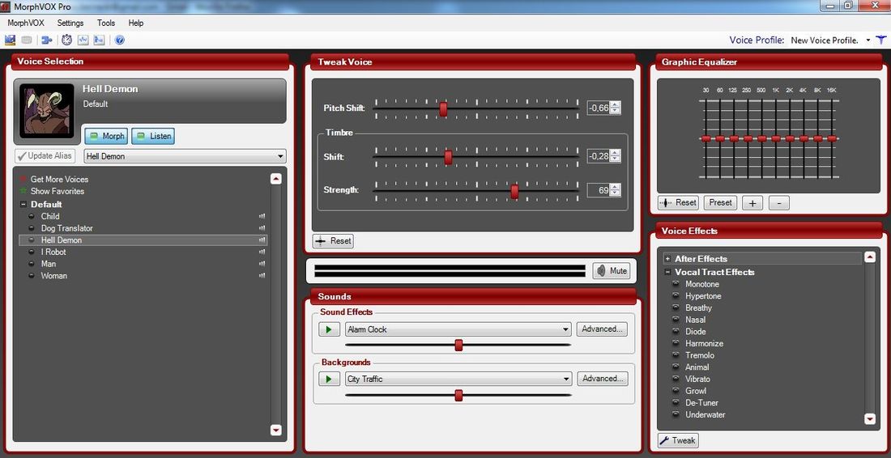Open Advanced settings for Sound Effects
Image resolution: width=891 pixels, height=458 pixels.
click(603, 329)
